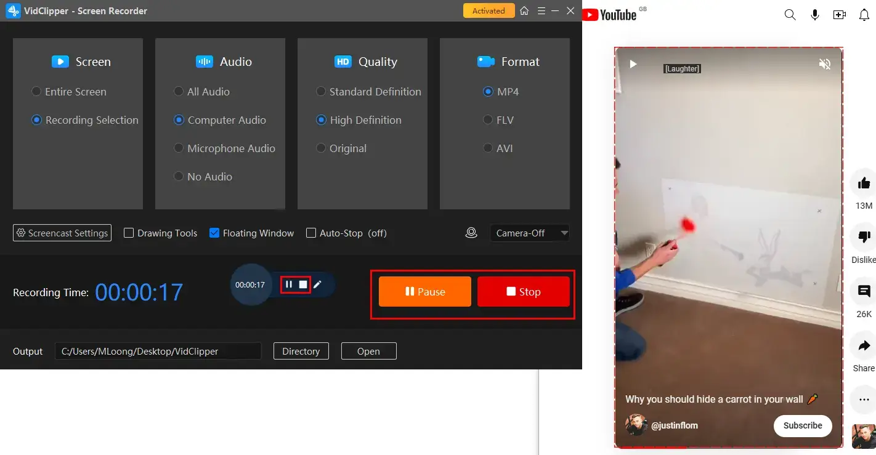Click the output path field

pyautogui.click(x=158, y=351)
